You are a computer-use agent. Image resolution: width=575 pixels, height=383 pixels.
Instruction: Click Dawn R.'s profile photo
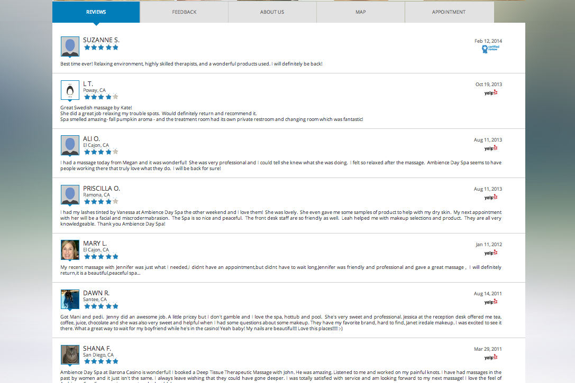pos(70,299)
